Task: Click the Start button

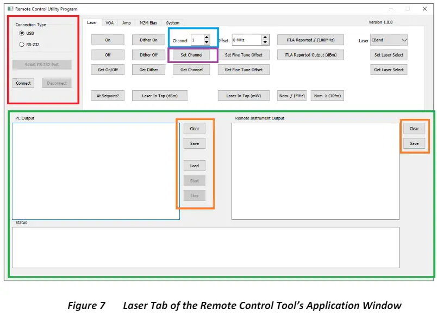Action: click(195, 181)
